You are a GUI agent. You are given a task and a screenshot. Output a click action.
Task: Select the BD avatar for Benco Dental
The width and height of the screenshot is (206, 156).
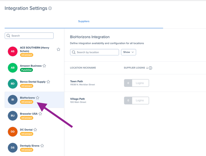[x=13, y=84]
